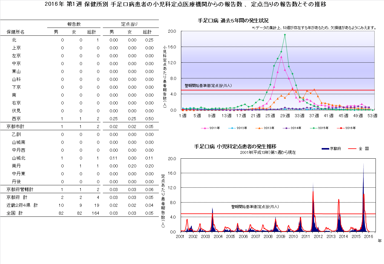Screen dimensions: 384x264
Task: Click the 19 total in 近畿2府4県 row
Action: pos(97,205)
